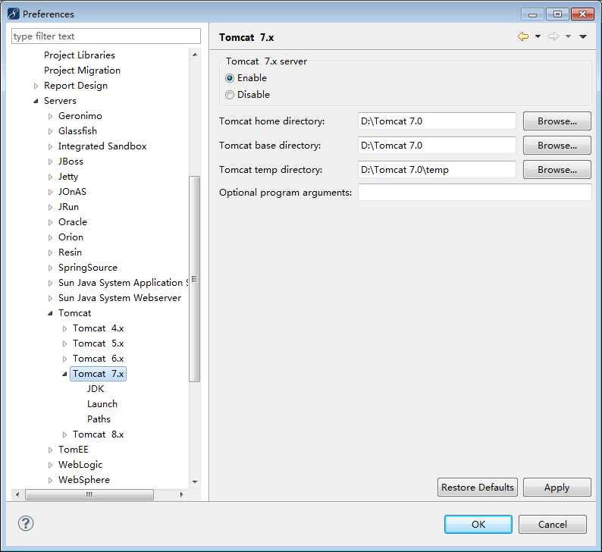
Task: Click the Optional program arguments field
Action: 475,192
